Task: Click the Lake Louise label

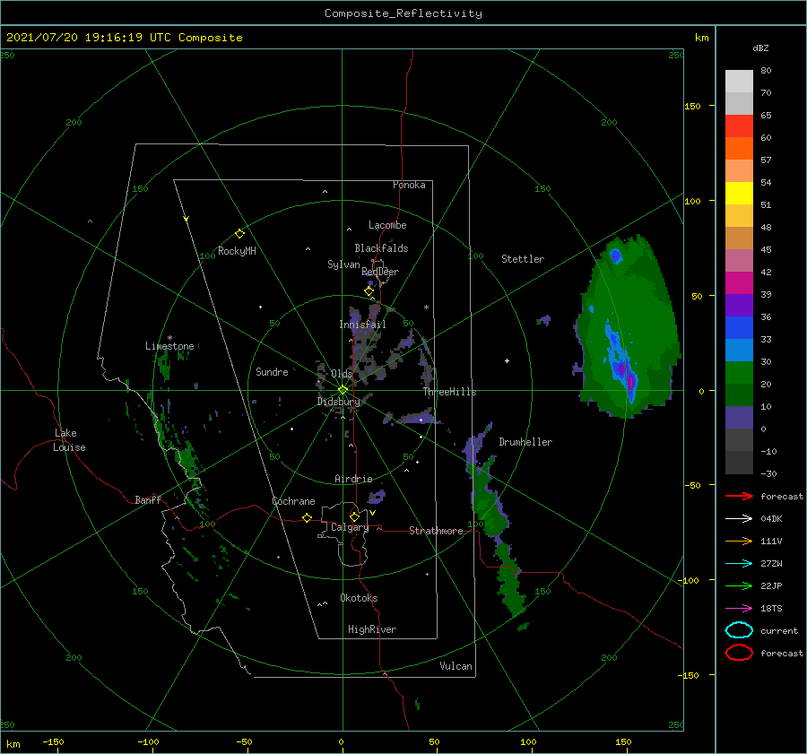Action: 69,440
